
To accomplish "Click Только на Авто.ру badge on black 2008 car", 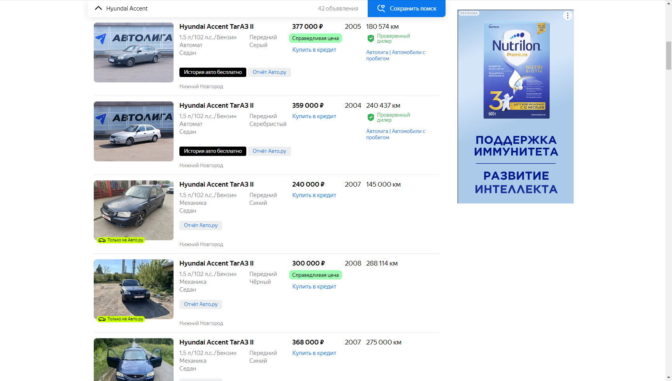I will tap(121, 319).
